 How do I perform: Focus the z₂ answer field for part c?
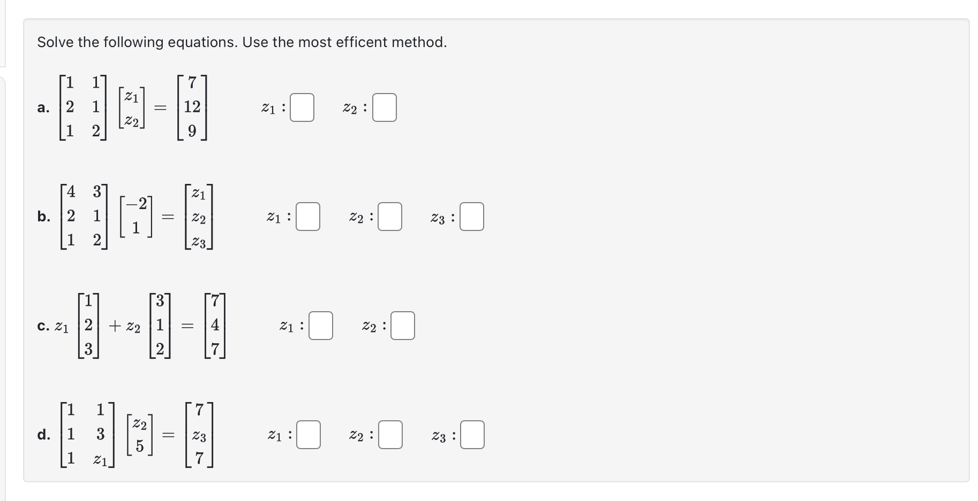click(x=402, y=325)
